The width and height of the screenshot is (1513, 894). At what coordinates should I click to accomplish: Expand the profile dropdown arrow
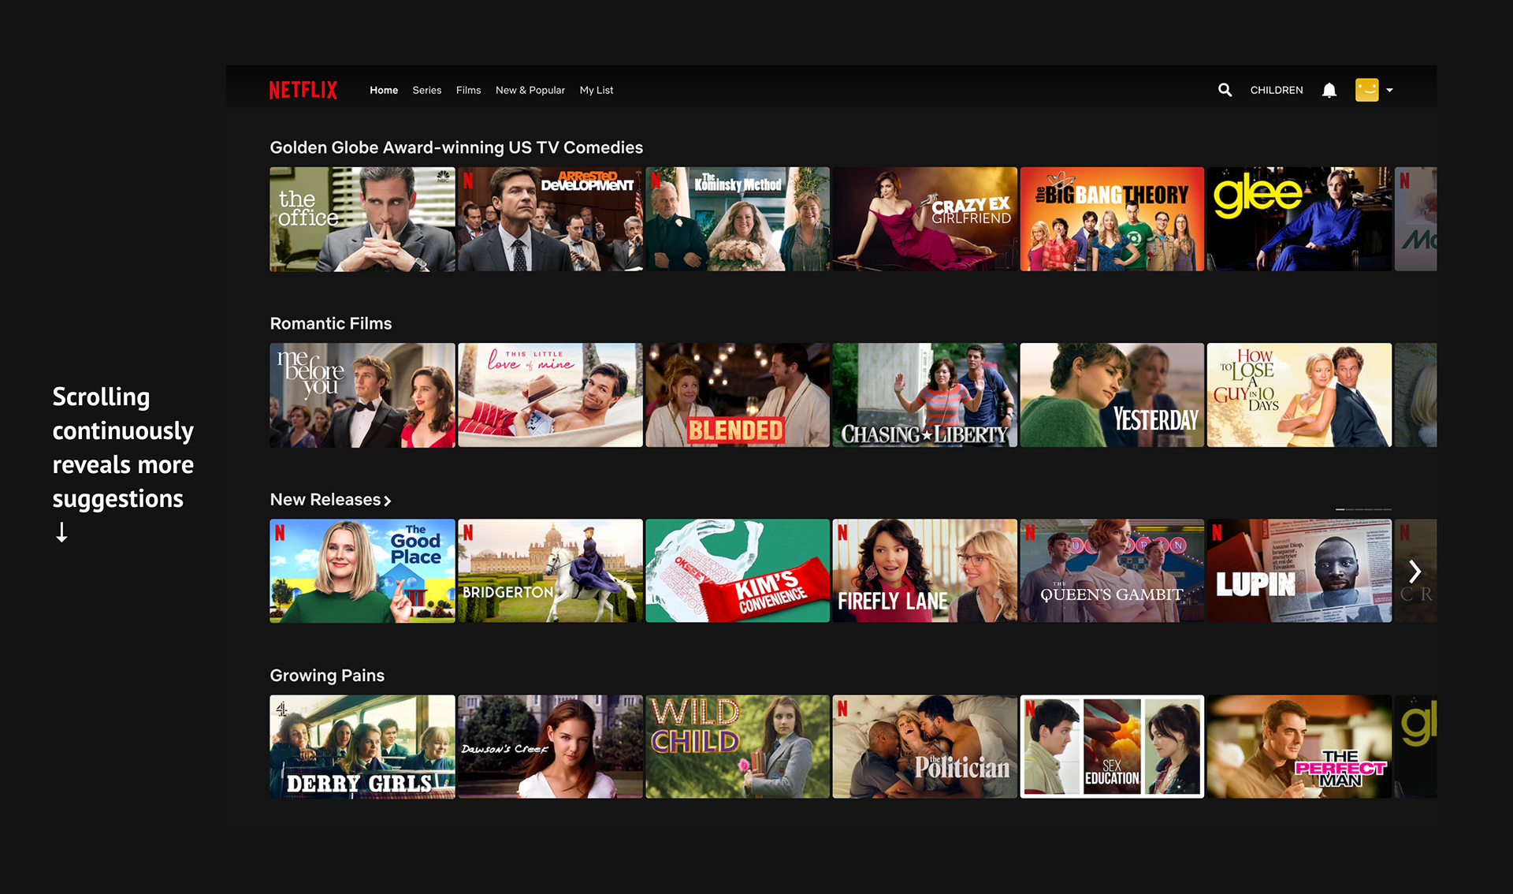pyautogui.click(x=1389, y=91)
